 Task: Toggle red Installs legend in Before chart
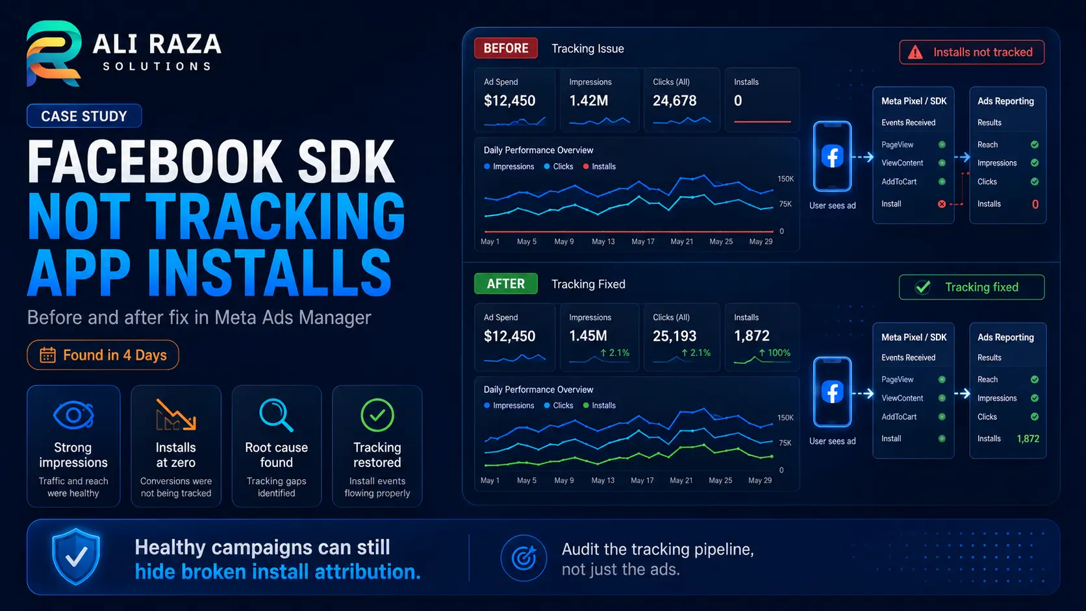pyautogui.click(x=600, y=167)
